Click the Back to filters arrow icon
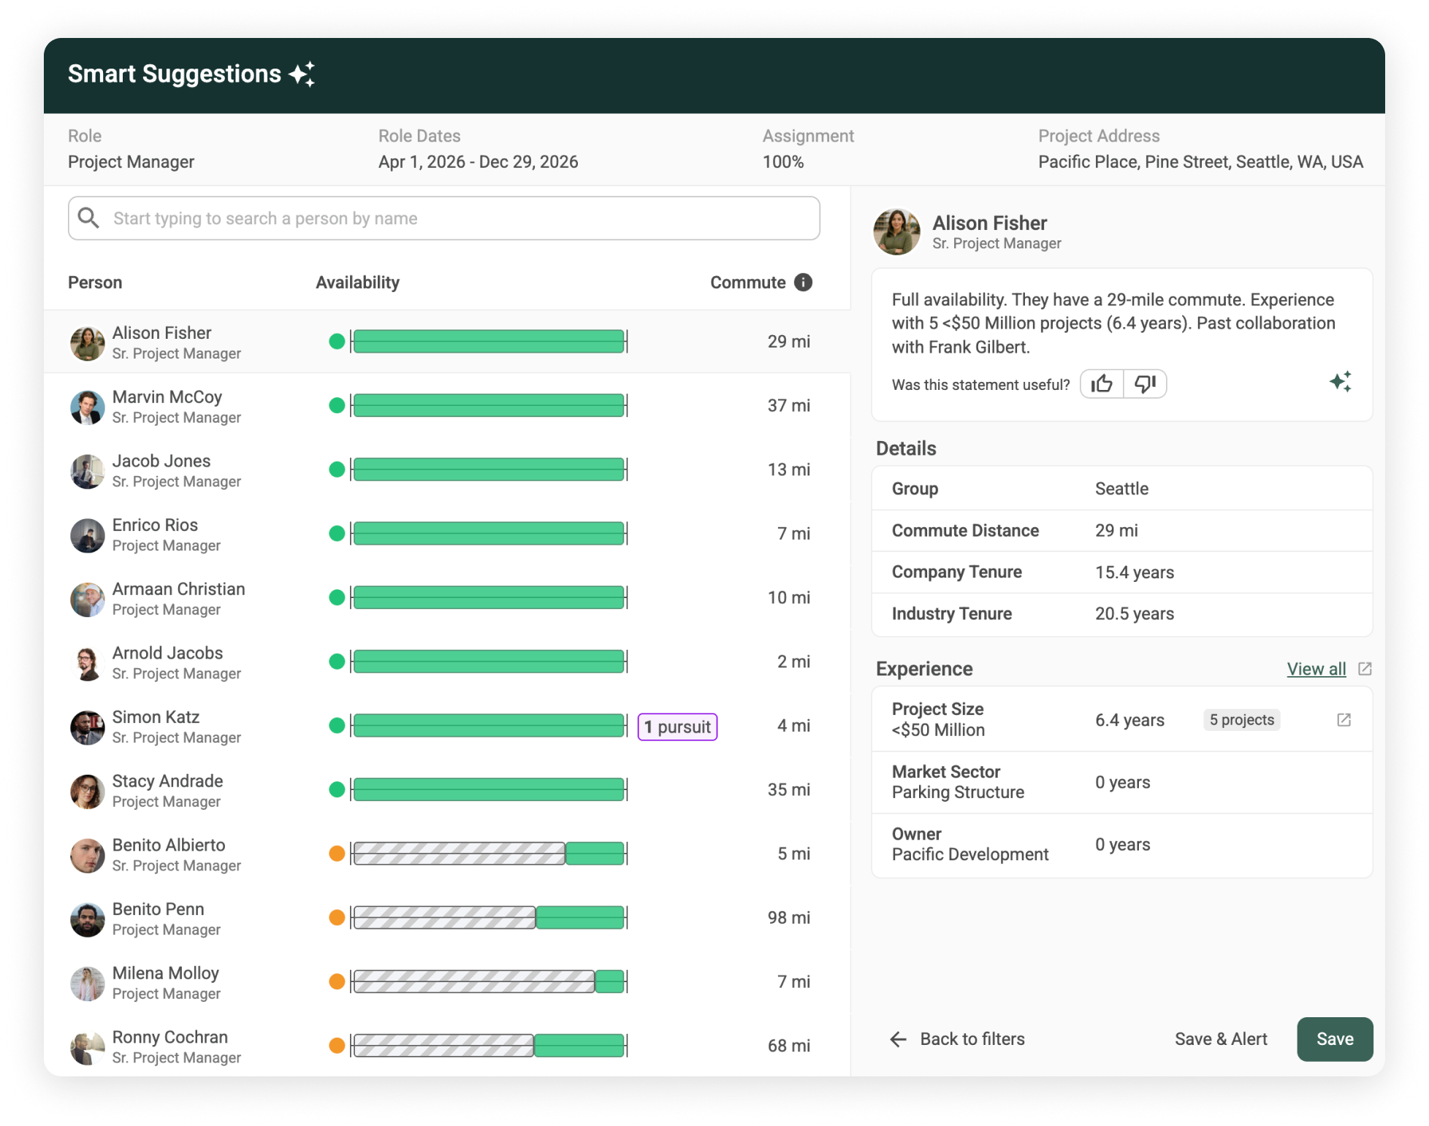 (898, 1039)
